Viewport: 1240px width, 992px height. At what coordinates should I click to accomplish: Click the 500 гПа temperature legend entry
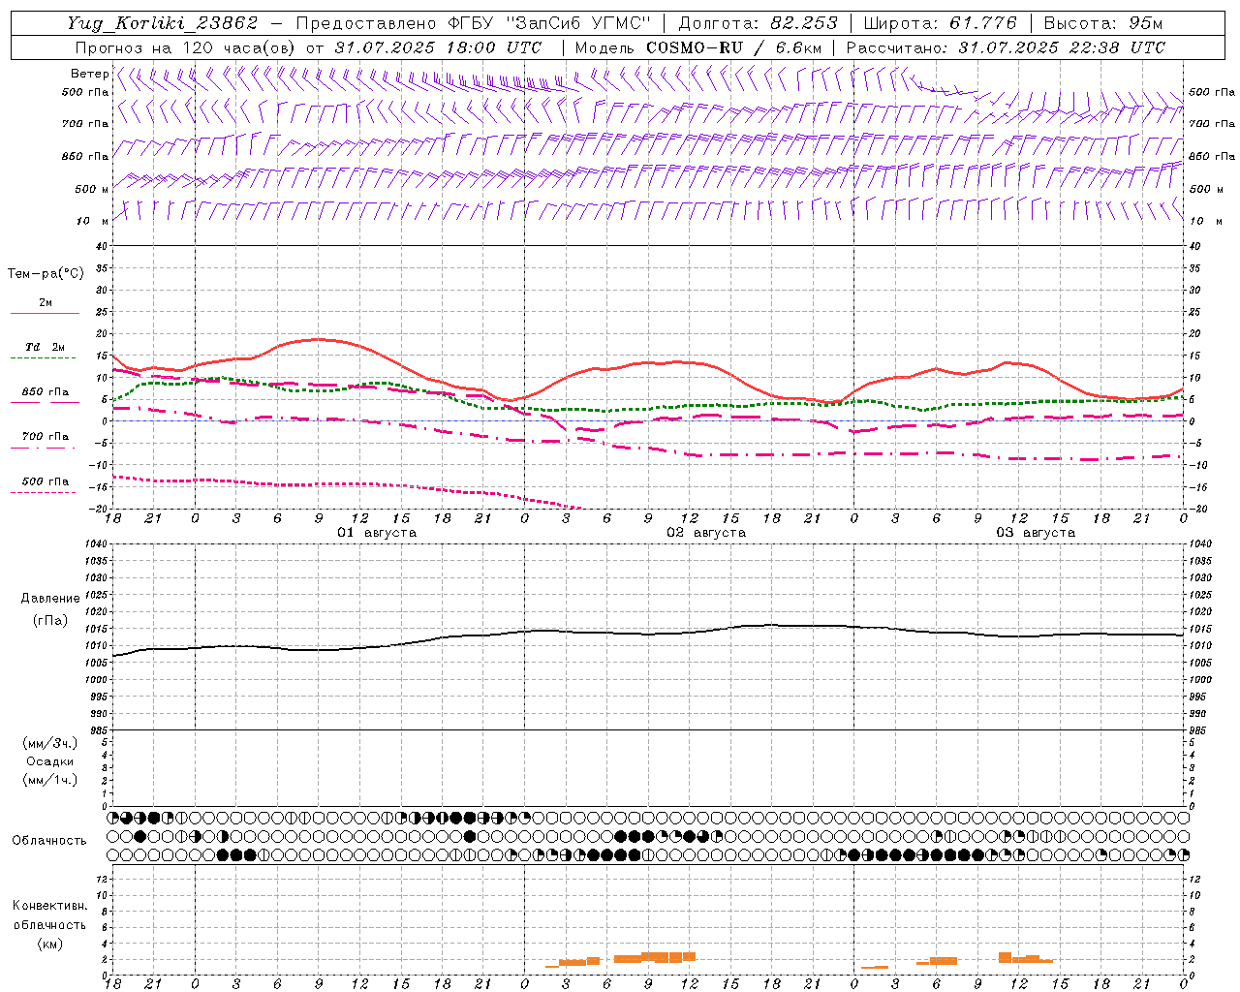point(46,481)
